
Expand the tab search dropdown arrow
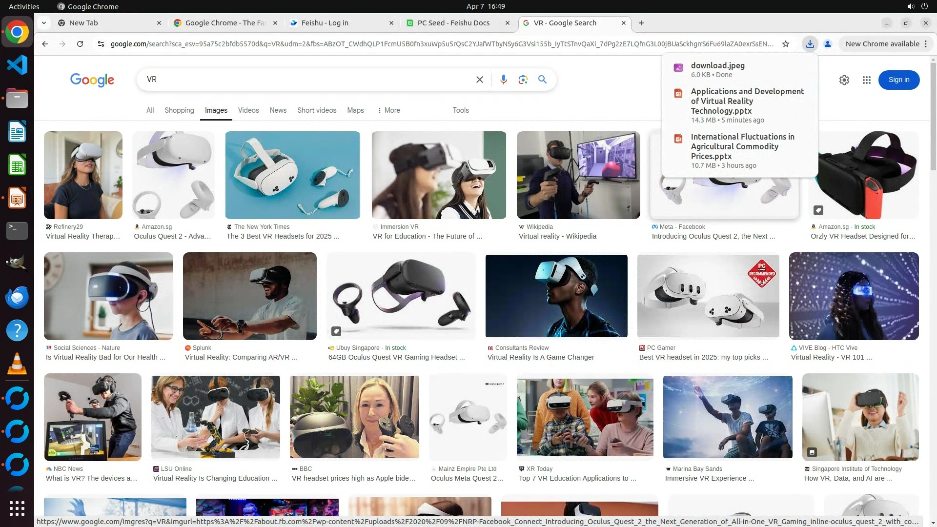click(44, 23)
